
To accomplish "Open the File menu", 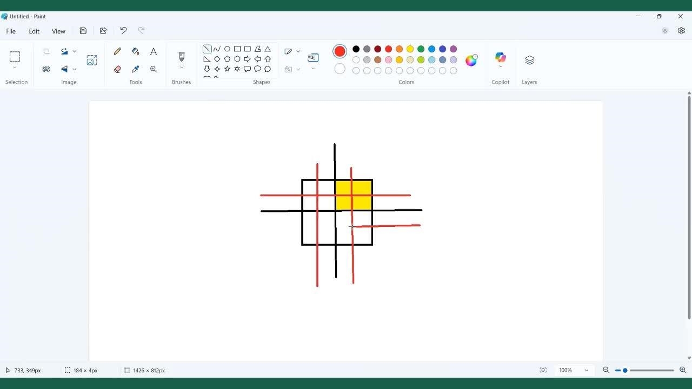I will [x=11, y=31].
